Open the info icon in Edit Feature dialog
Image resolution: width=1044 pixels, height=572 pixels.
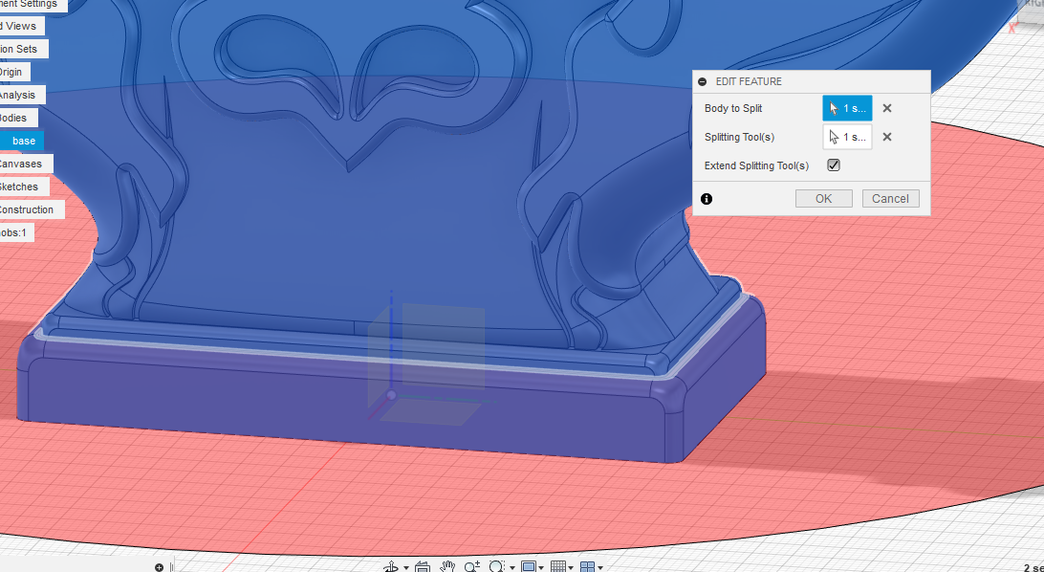tap(707, 198)
